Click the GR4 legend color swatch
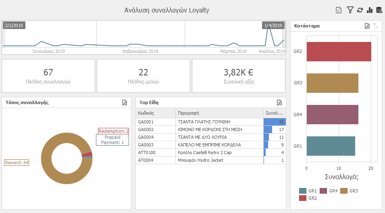The height and width of the screenshot is (213, 385). pyautogui.click(x=323, y=191)
